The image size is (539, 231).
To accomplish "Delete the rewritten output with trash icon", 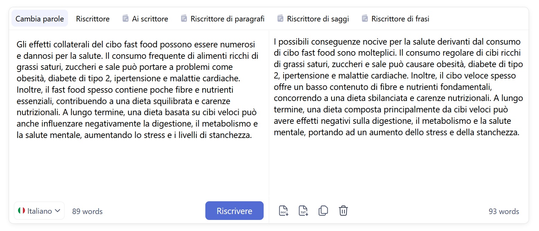I will click(343, 210).
